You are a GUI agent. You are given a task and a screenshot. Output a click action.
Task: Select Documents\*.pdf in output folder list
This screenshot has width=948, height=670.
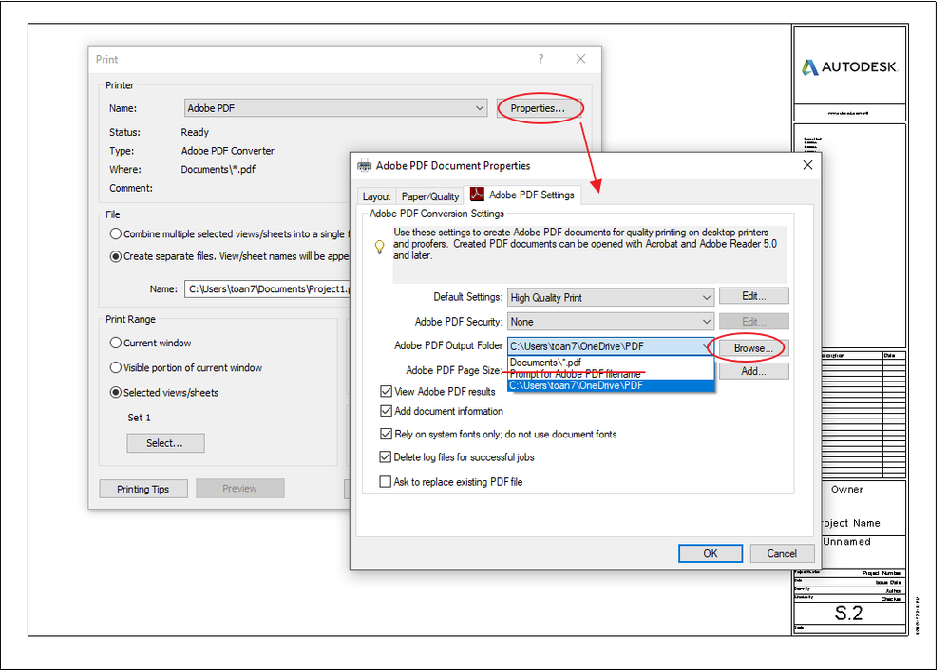click(611, 363)
